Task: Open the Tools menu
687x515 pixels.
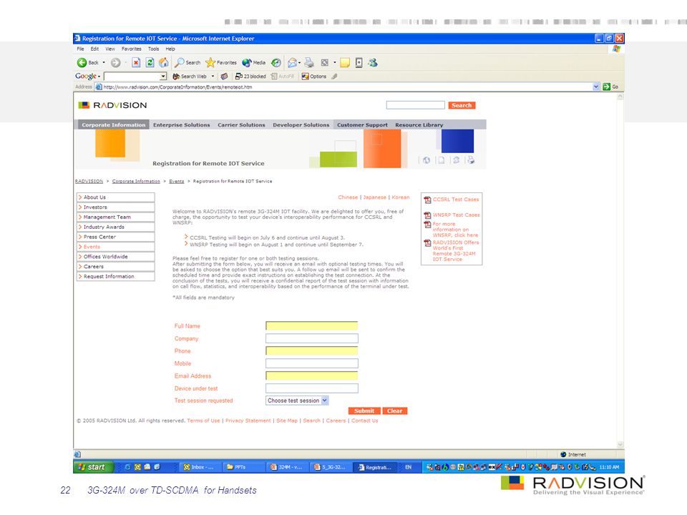Action: [153, 49]
